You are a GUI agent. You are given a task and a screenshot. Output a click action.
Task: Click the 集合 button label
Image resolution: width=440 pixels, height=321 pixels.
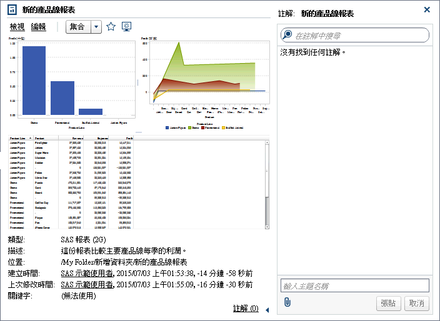(78, 27)
